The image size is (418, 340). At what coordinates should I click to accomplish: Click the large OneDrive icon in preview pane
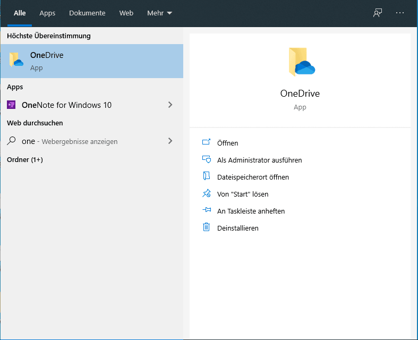(x=300, y=62)
